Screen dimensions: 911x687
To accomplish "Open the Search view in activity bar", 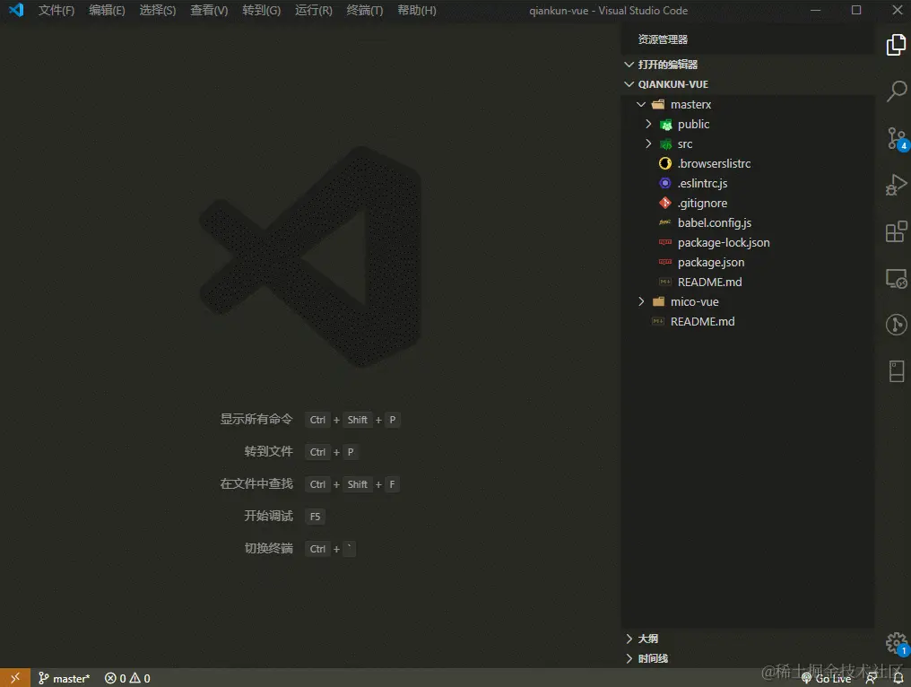I will (x=896, y=91).
